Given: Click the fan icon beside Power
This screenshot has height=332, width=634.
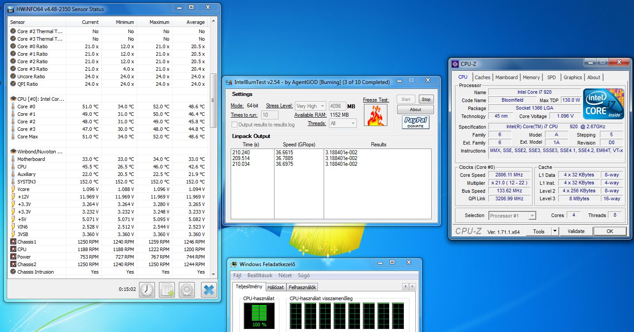Looking at the screenshot, I should click(13, 257).
